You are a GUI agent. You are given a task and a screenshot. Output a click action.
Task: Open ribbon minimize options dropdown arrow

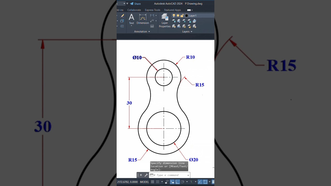coord(192,10)
